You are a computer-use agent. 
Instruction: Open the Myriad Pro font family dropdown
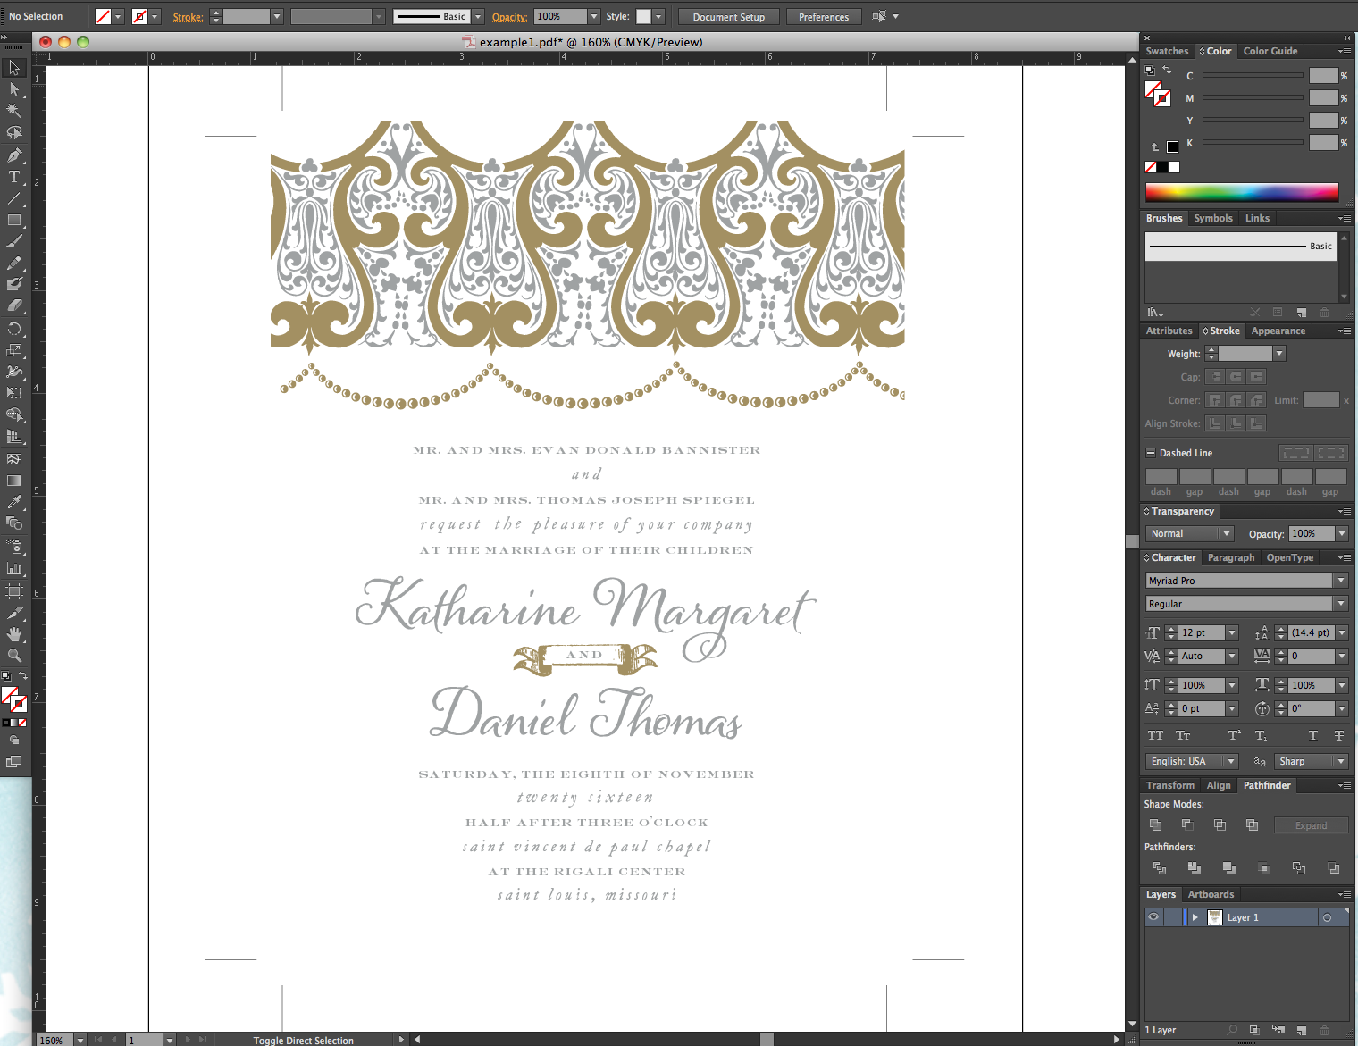1341,581
